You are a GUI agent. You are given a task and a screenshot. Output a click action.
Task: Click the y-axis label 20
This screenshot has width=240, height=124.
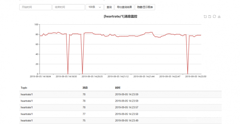pos(37,64)
